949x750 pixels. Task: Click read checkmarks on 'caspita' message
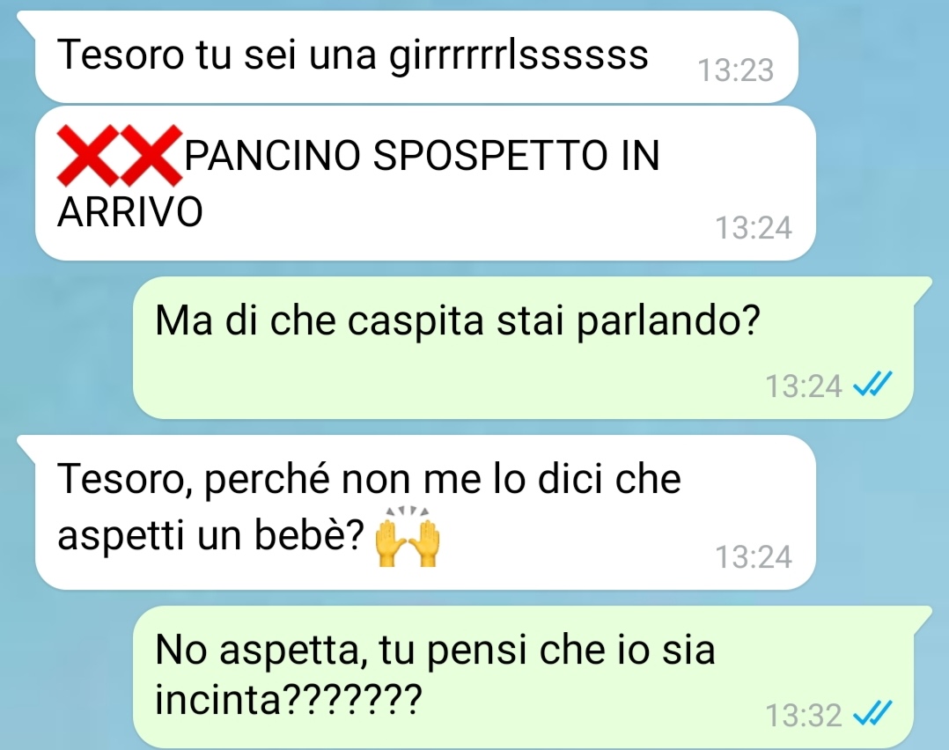(872, 383)
